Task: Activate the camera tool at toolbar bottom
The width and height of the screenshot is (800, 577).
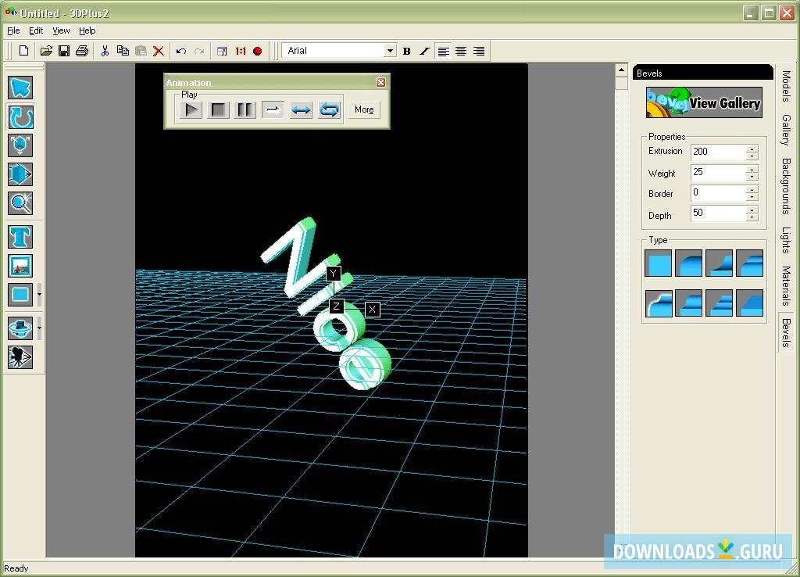Action: click(x=20, y=357)
